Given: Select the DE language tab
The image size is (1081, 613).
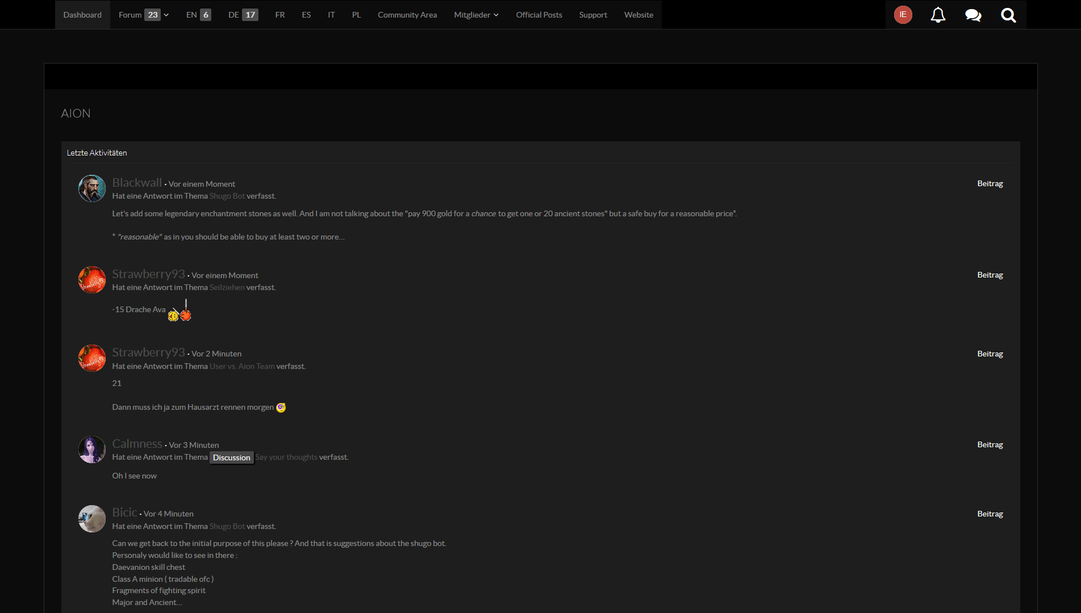Looking at the screenshot, I should tap(242, 15).
